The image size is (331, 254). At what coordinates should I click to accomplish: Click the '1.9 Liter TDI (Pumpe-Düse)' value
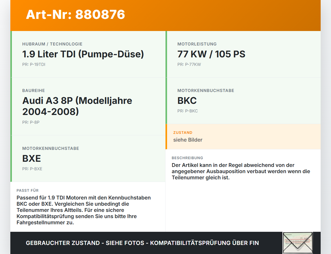pyautogui.click(x=83, y=54)
